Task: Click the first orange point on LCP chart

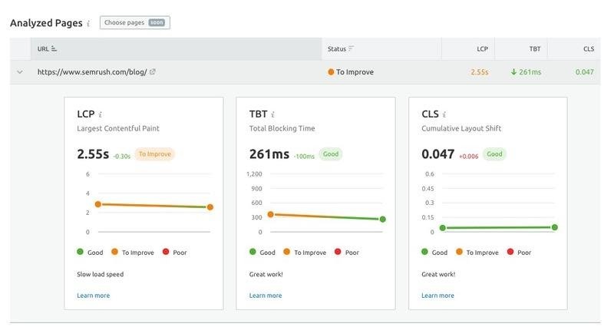Action: 98,204
